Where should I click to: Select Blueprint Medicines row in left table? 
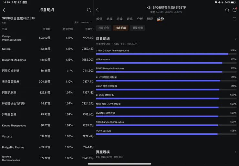point(47,60)
